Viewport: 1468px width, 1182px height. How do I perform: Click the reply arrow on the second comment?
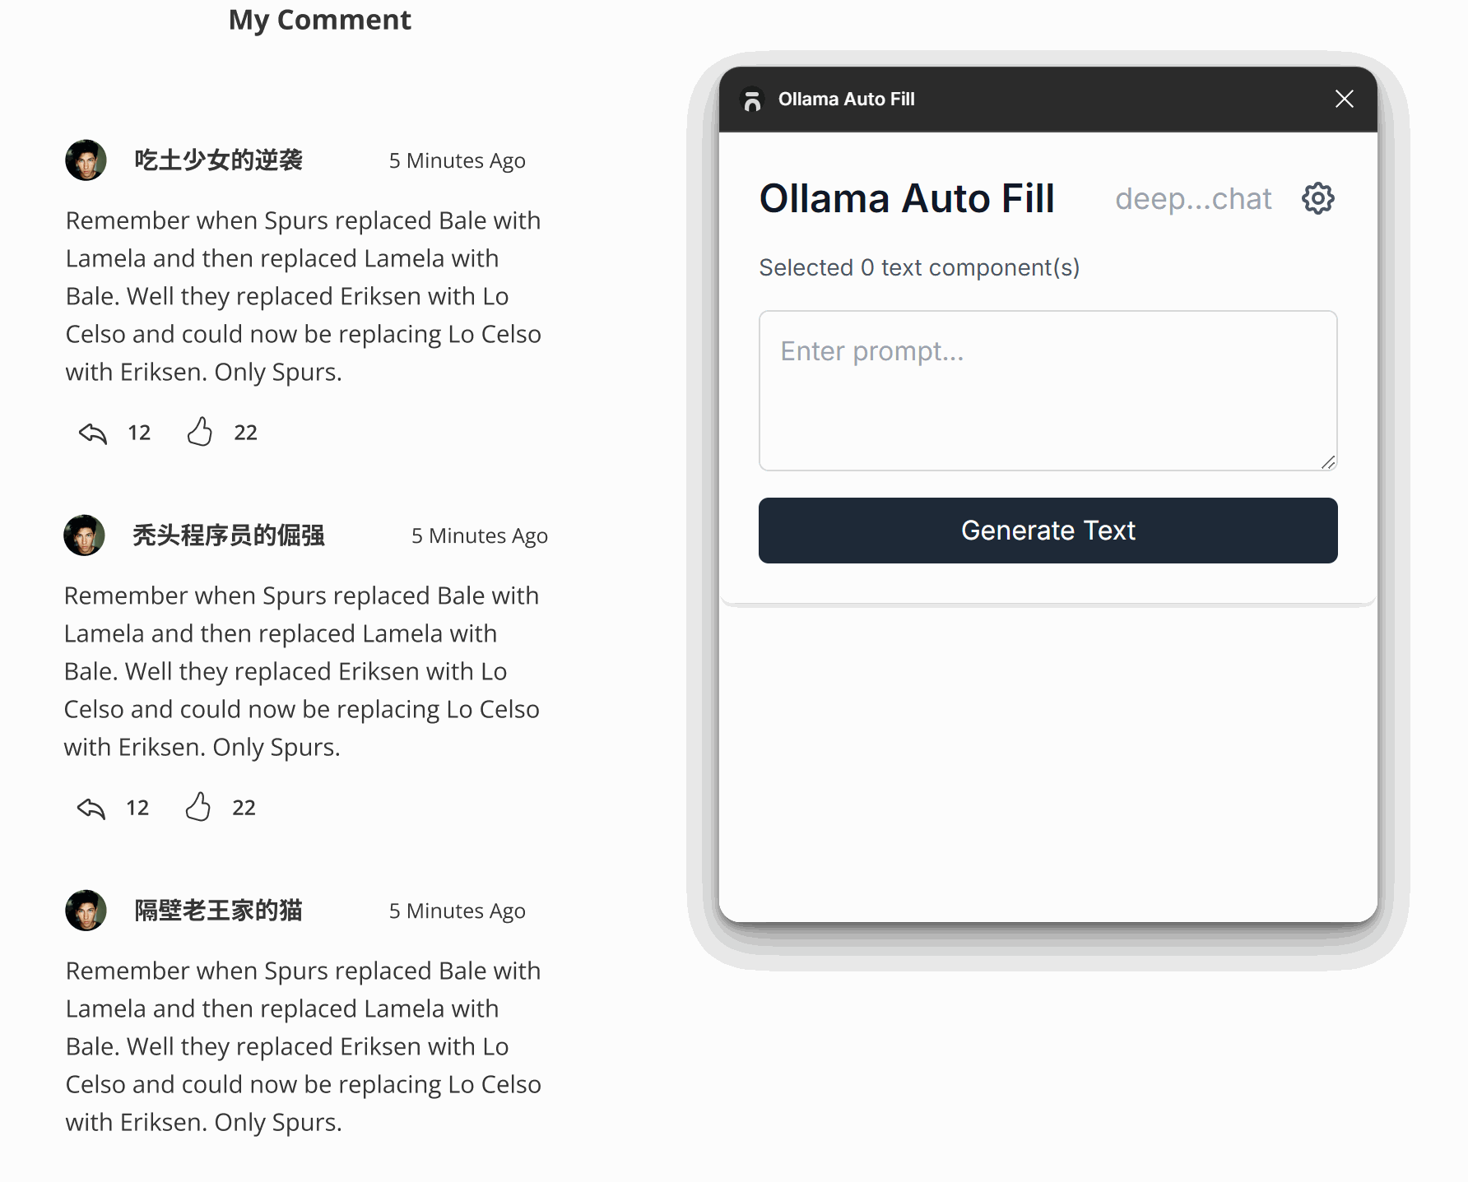pyautogui.click(x=91, y=808)
